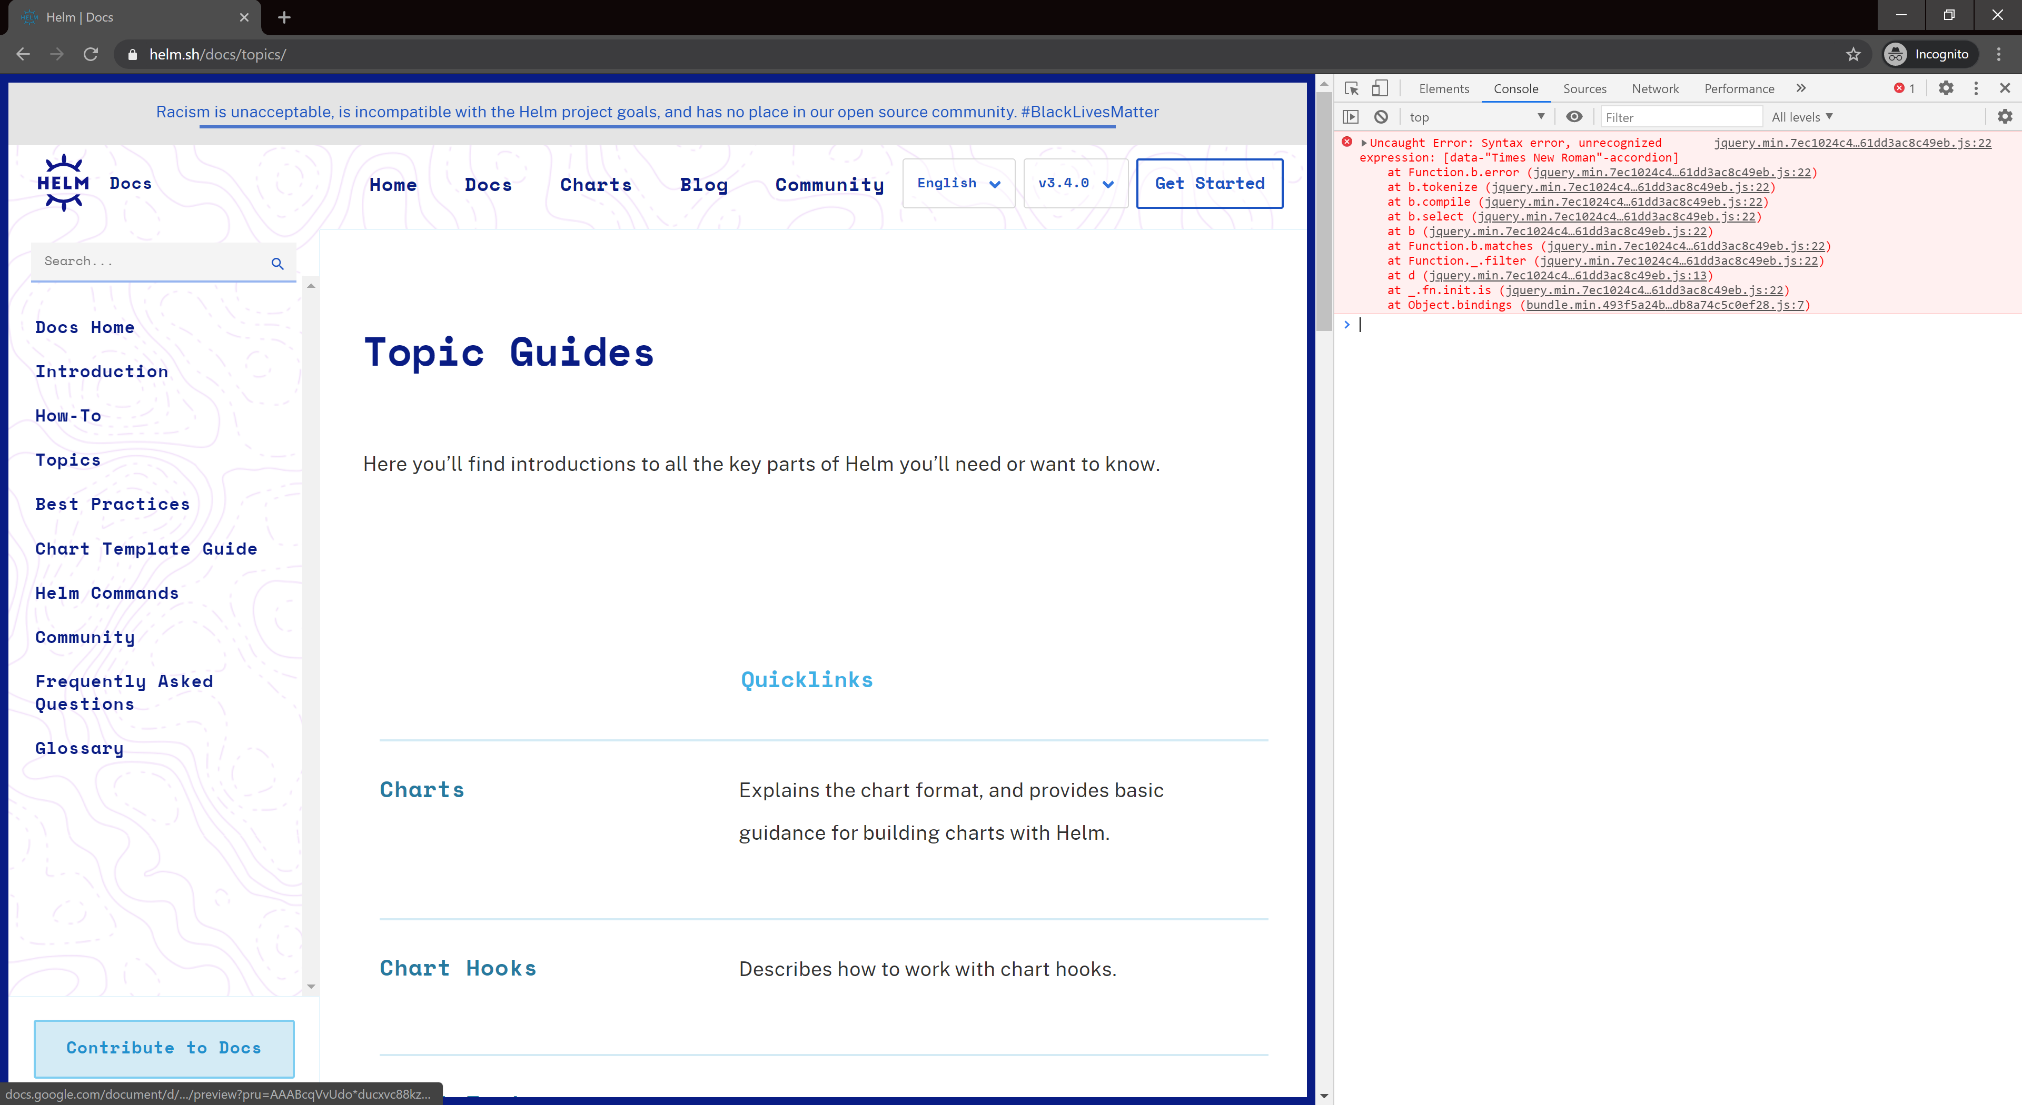
Task: Open console settings gear icon
Action: pyautogui.click(x=2005, y=117)
